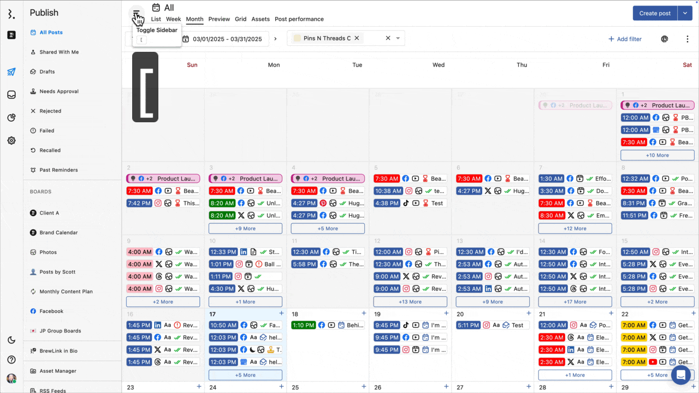Click the Toggle Sidebar hamburger icon
The image size is (699, 393).
(x=136, y=13)
